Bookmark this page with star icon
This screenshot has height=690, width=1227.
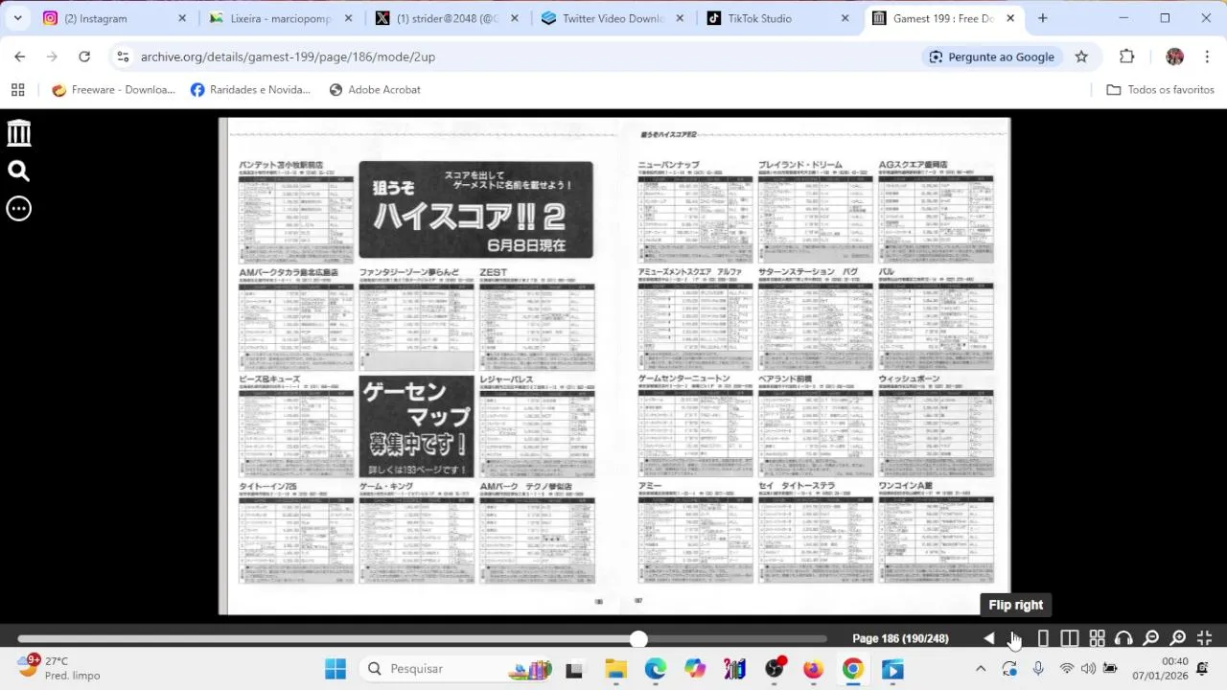point(1081,57)
